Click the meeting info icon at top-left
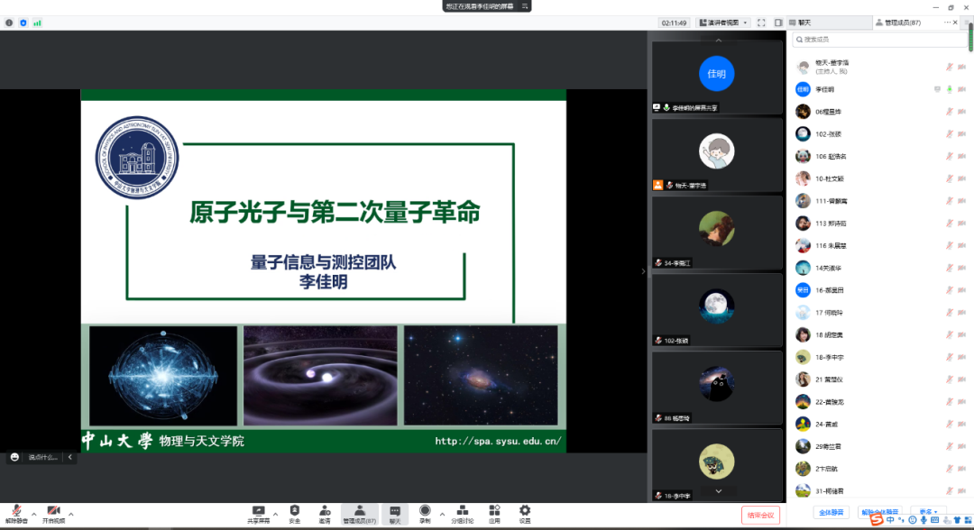This screenshot has width=974, height=530. click(x=10, y=23)
